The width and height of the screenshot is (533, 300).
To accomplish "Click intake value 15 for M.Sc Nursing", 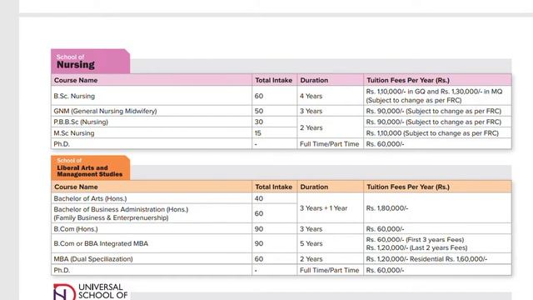I will (x=258, y=133).
